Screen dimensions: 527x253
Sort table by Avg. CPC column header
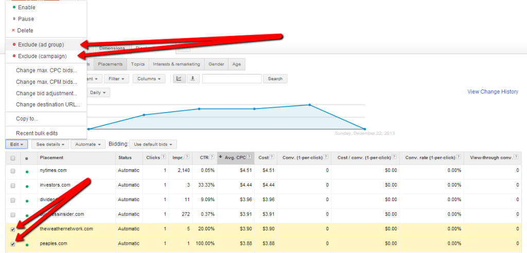237,157
